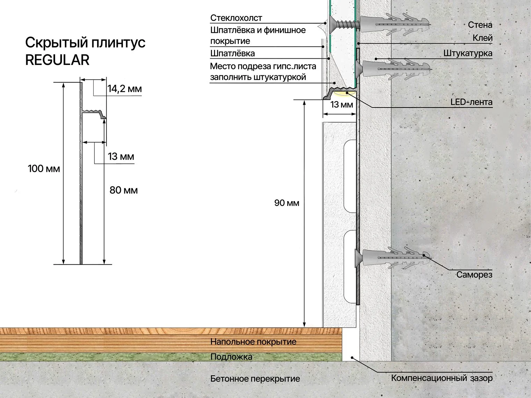Select the 'Штукатурка' callout label
The height and width of the screenshot is (398, 531).
click(468, 53)
